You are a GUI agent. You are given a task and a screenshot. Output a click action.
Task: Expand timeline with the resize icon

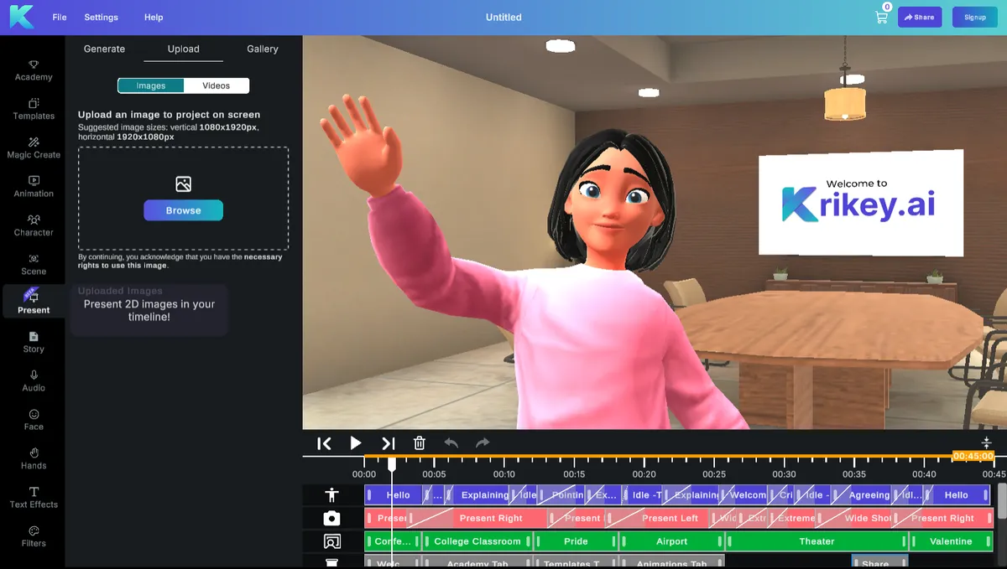click(986, 442)
